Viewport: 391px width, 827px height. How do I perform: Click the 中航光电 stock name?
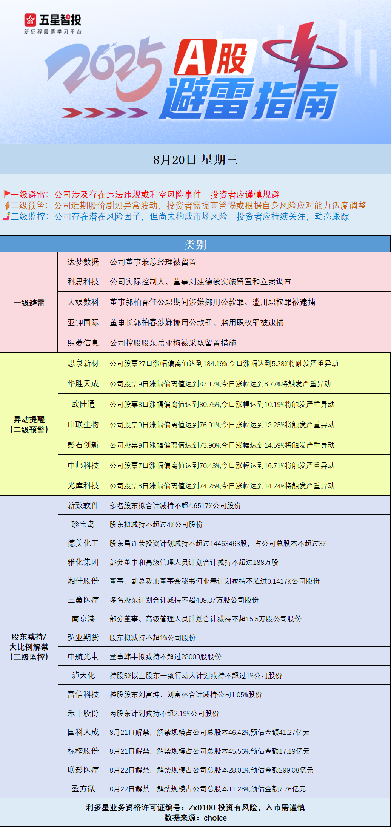click(83, 657)
